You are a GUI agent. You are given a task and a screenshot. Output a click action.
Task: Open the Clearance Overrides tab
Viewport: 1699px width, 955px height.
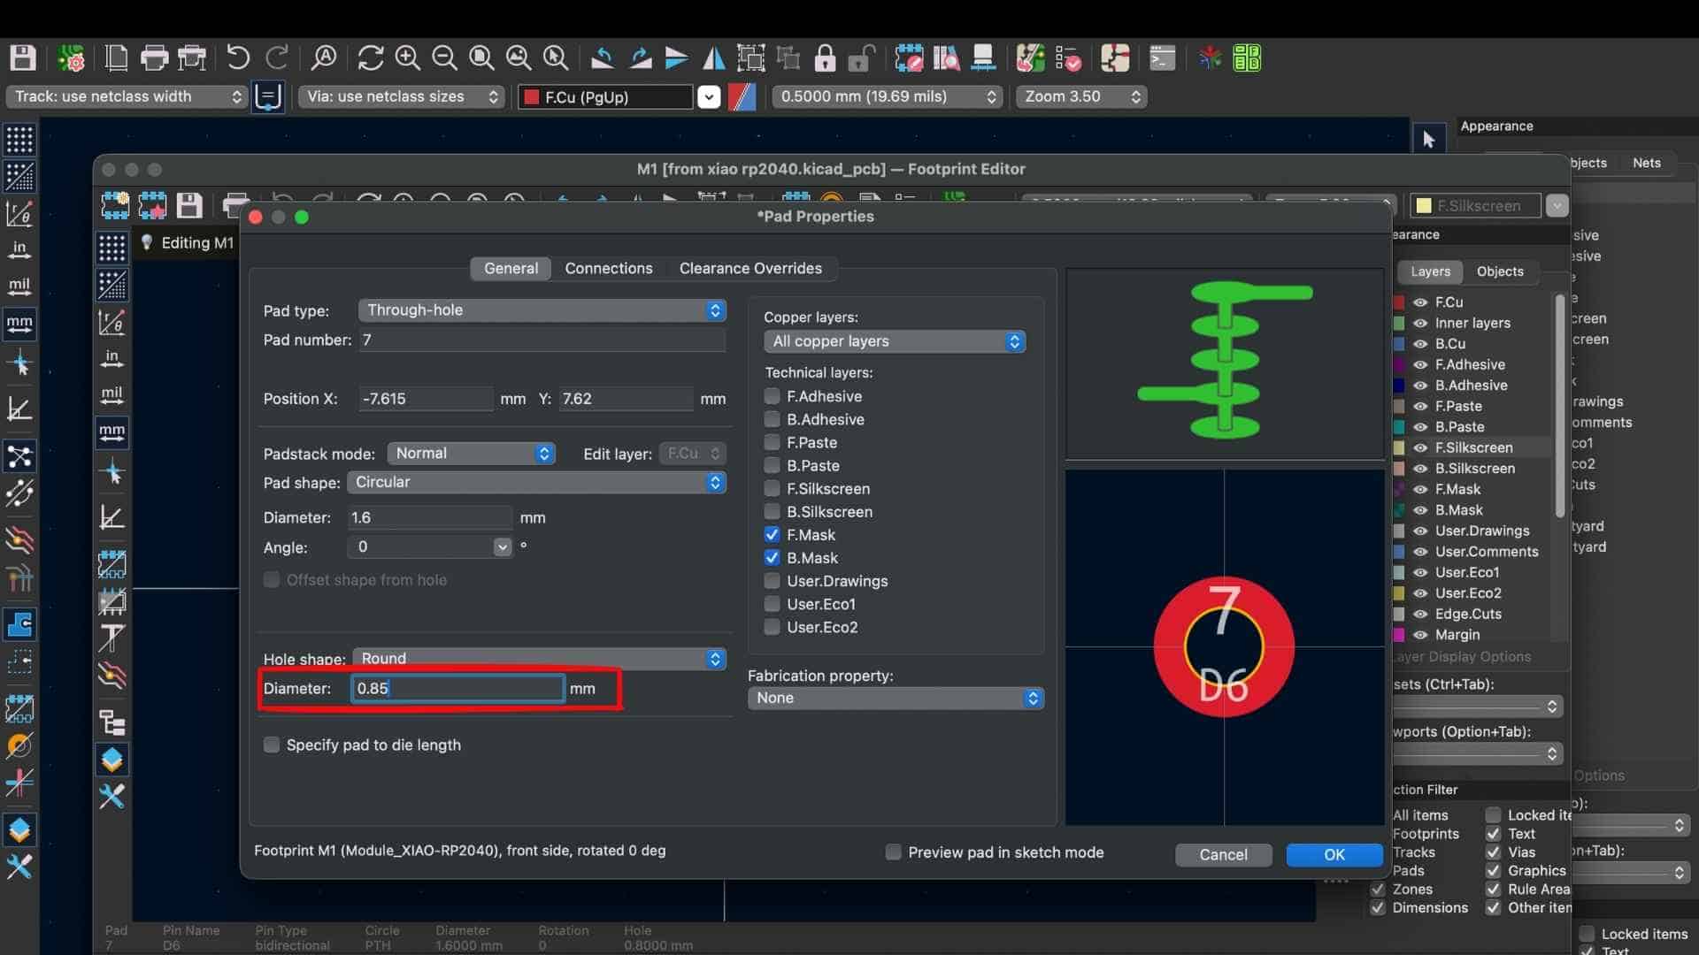(x=750, y=268)
